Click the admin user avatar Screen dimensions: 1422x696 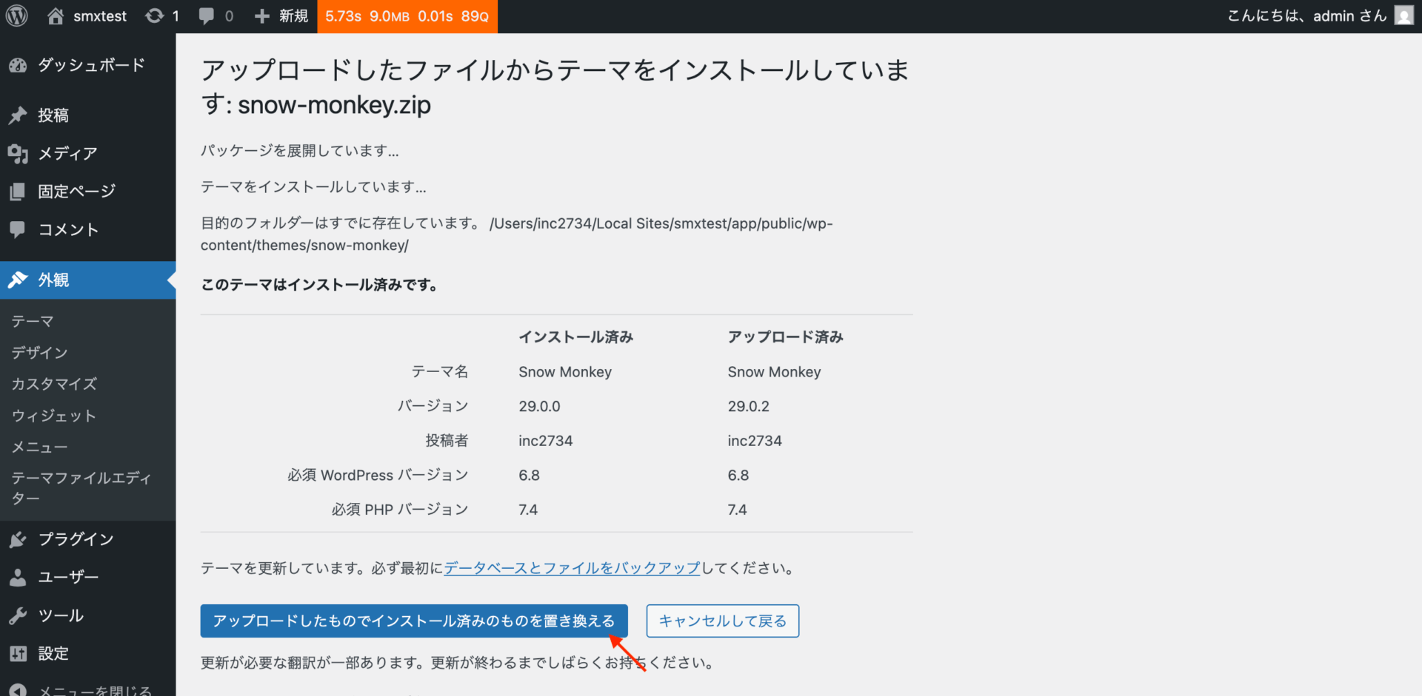click(x=1404, y=16)
